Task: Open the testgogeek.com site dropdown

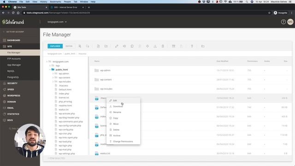Action: pyautogui.click(x=57, y=22)
